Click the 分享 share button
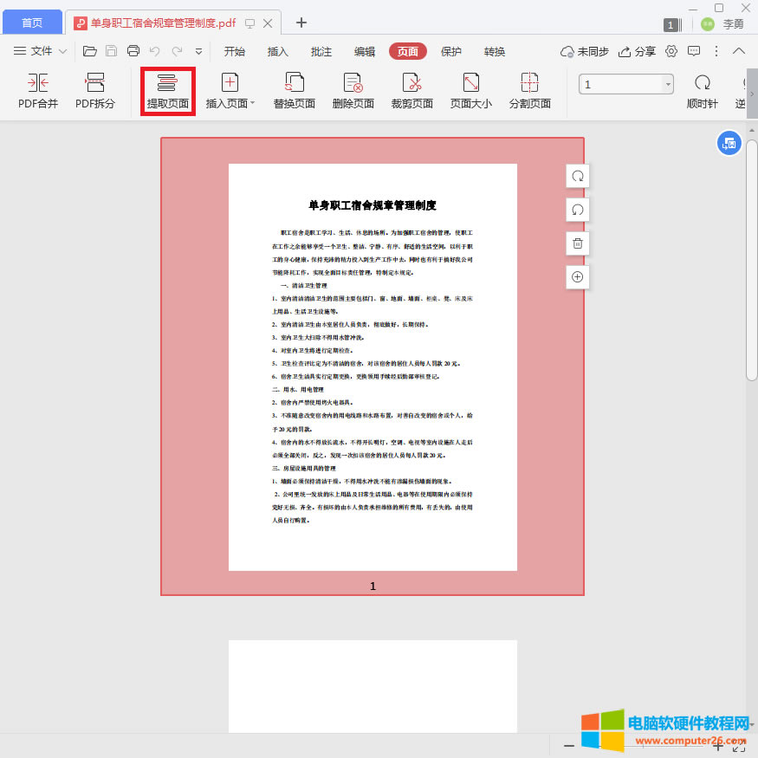The height and width of the screenshot is (758, 758). 637,51
